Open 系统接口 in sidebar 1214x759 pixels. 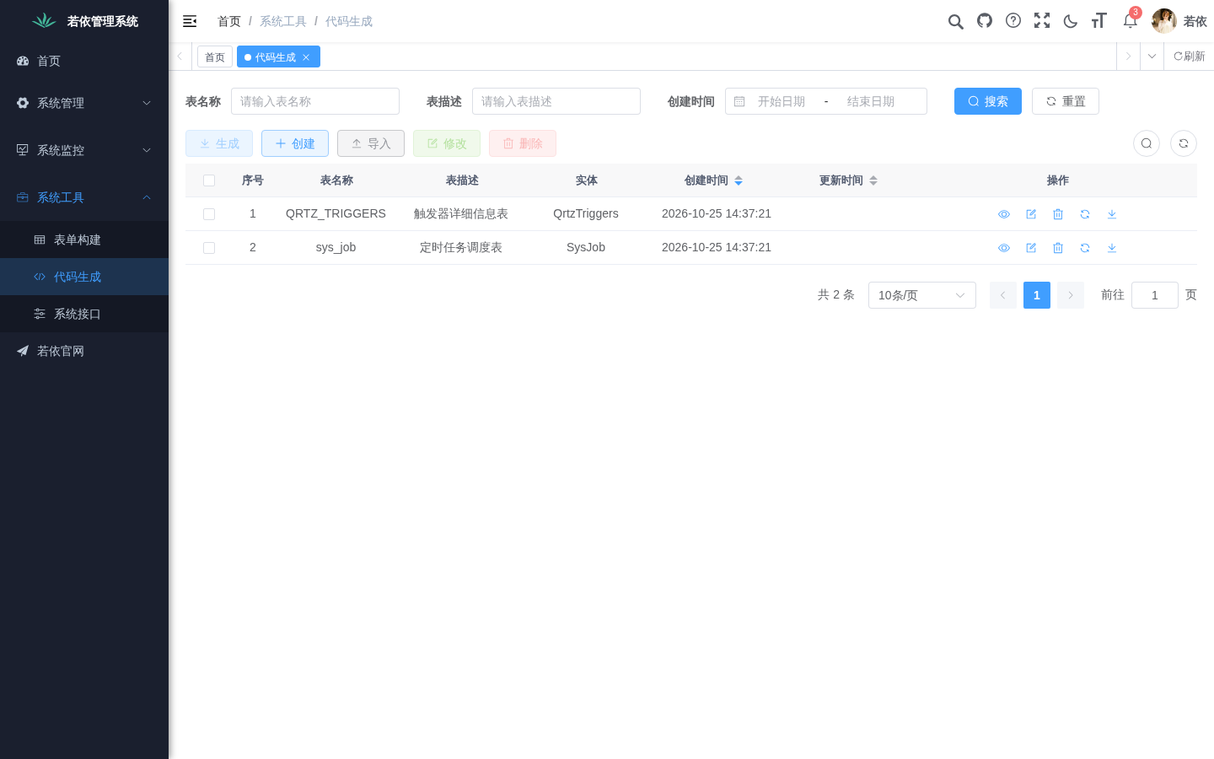[84, 314]
